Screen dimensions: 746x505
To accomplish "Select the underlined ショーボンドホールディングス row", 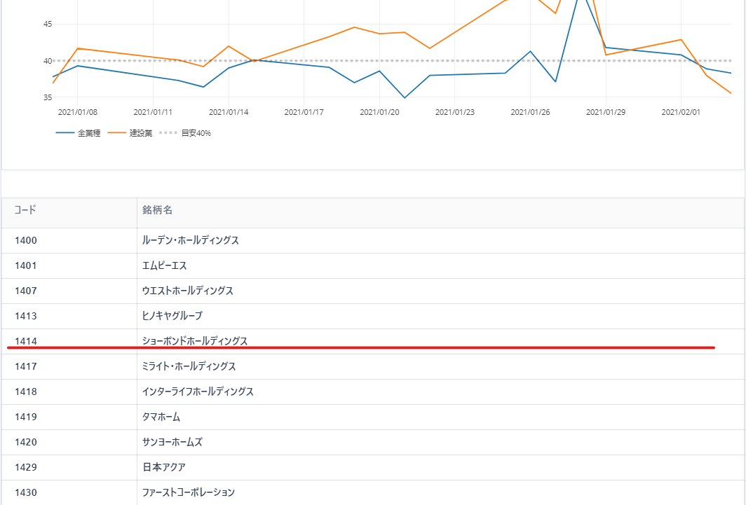I will click(x=194, y=341).
